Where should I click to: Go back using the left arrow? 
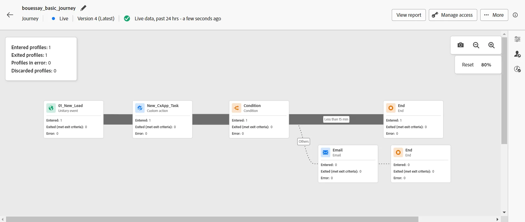coord(10,15)
